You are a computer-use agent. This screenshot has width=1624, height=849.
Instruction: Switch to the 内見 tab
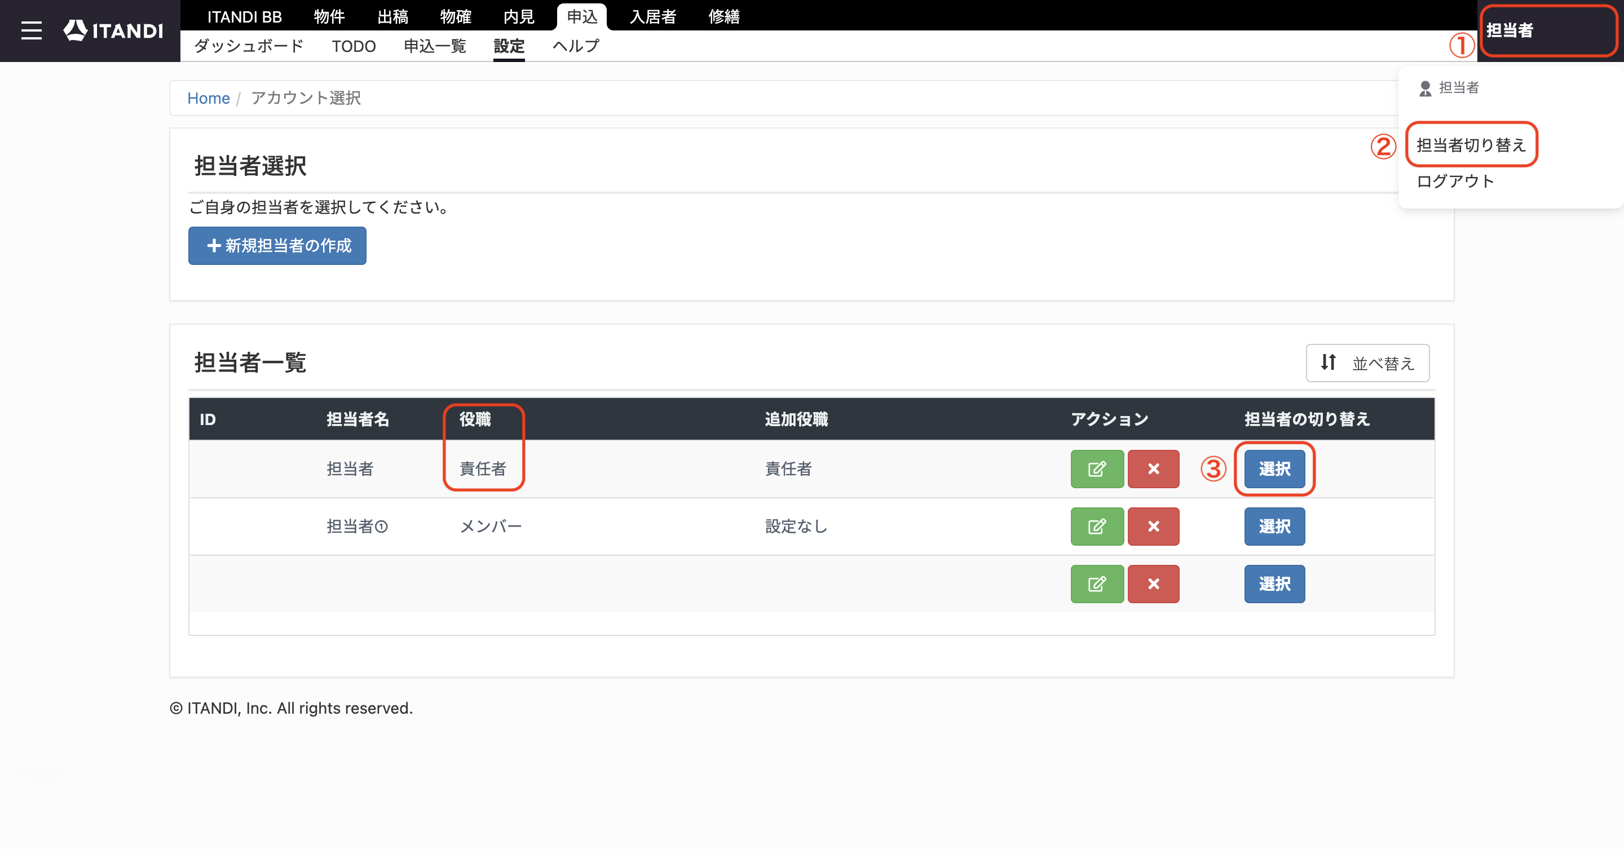pyautogui.click(x=519, y=17)
